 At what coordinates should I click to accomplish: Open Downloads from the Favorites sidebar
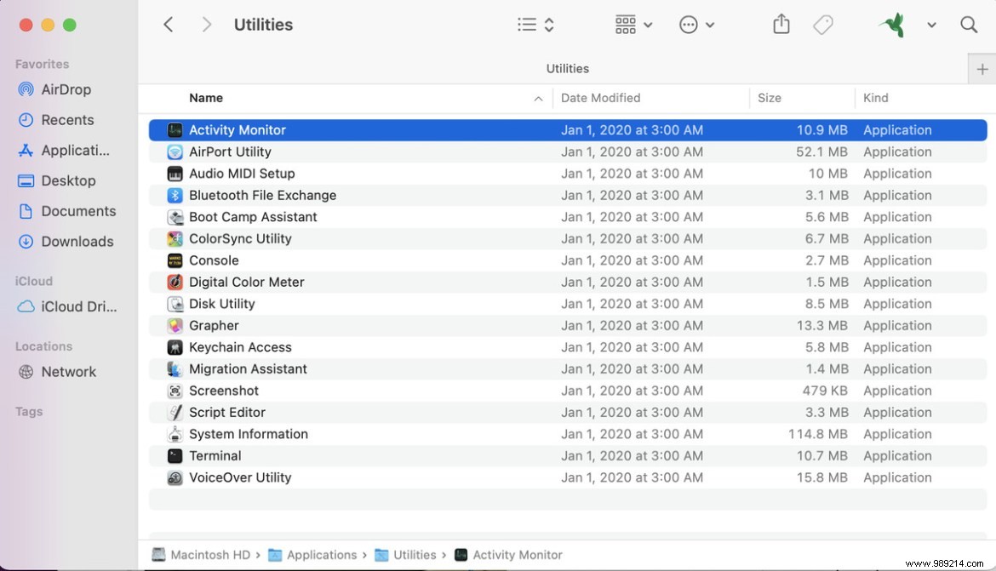click(75, 242)
